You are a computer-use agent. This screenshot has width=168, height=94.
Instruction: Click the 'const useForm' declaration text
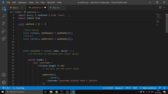pos(26,24)
